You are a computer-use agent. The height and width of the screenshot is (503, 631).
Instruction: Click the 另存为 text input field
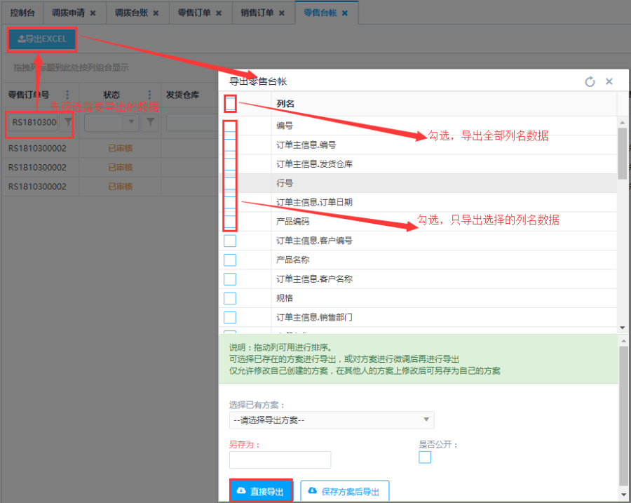[280, 460]
